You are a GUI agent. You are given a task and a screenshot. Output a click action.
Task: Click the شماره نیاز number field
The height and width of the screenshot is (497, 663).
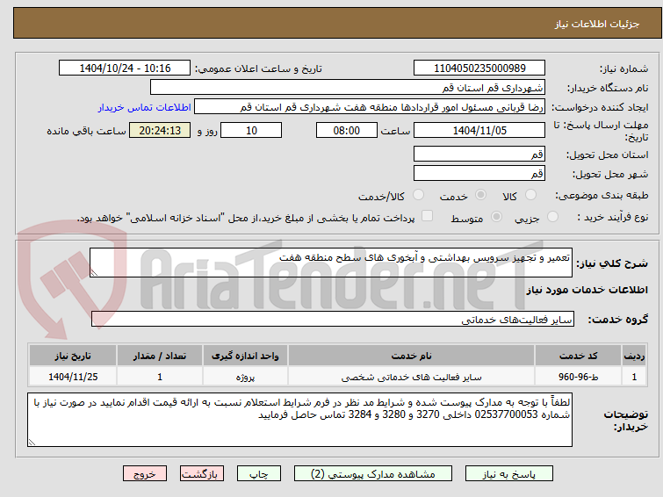tap(479, 68)
